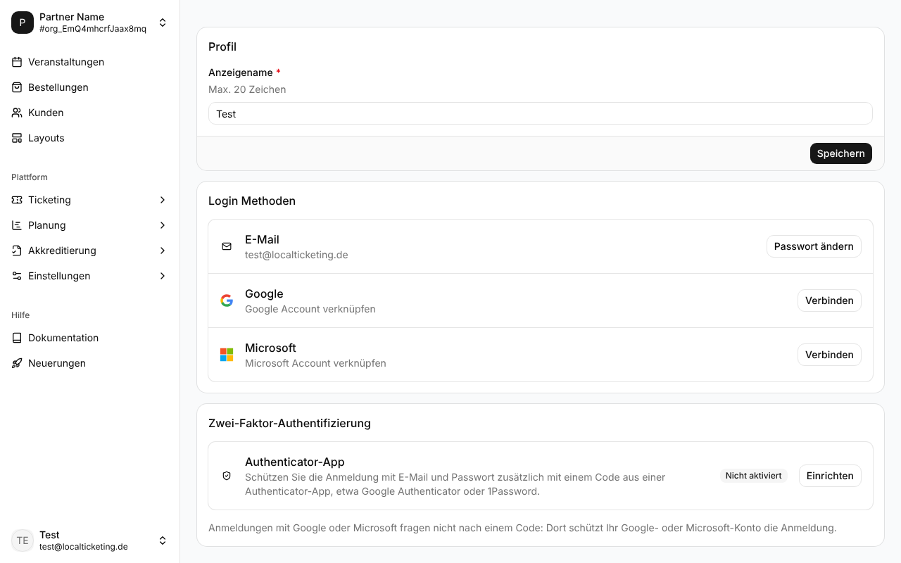Expand the Planung submenu chevron
The width and height of the screenshot is (901, 563).
[163, 225]
